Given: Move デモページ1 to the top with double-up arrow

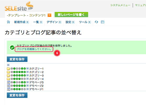Looking at the screenshot, I should [x=17, y=89].
